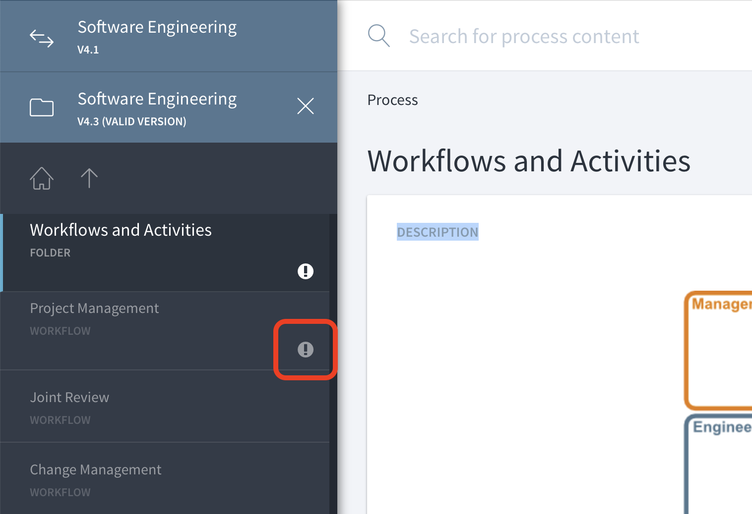The image size is (752, 514).
Task: Click the Process breadcrumb link
Action: (x=392, y=100)
